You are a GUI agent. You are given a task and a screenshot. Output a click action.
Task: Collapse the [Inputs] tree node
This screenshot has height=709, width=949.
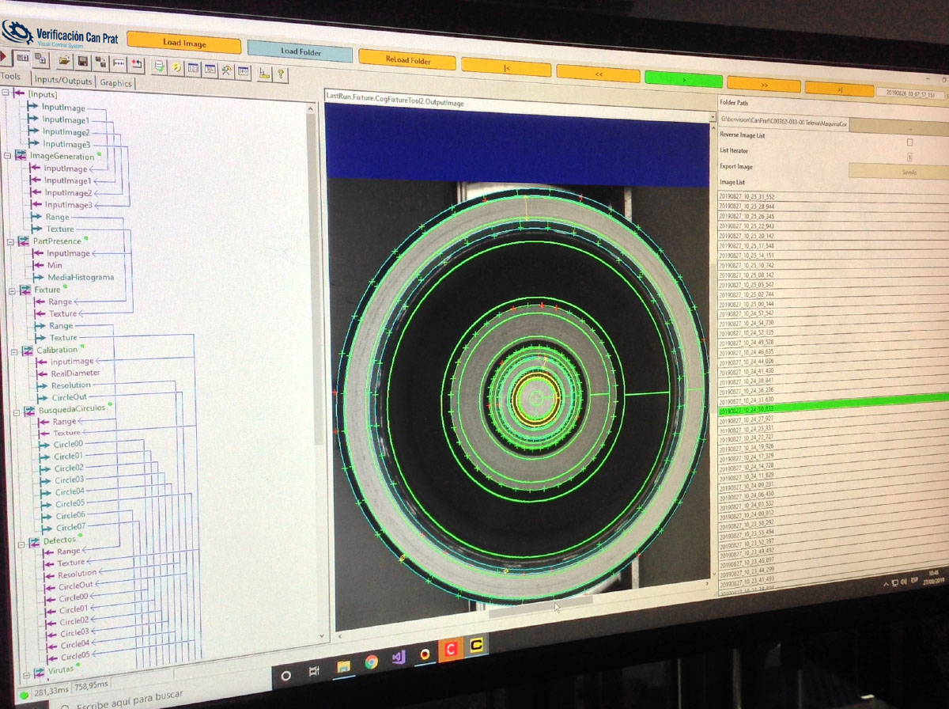5,94
